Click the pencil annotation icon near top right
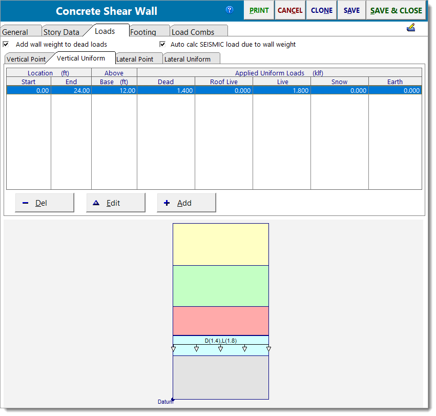The height and width of the screenshot is (416, 436). (x=411, y=27)
